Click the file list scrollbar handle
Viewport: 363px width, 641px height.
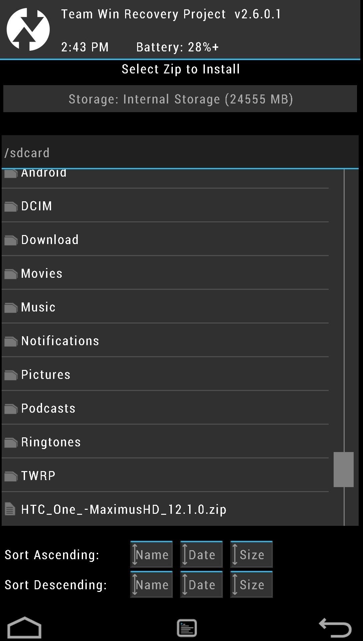point(344,469)
